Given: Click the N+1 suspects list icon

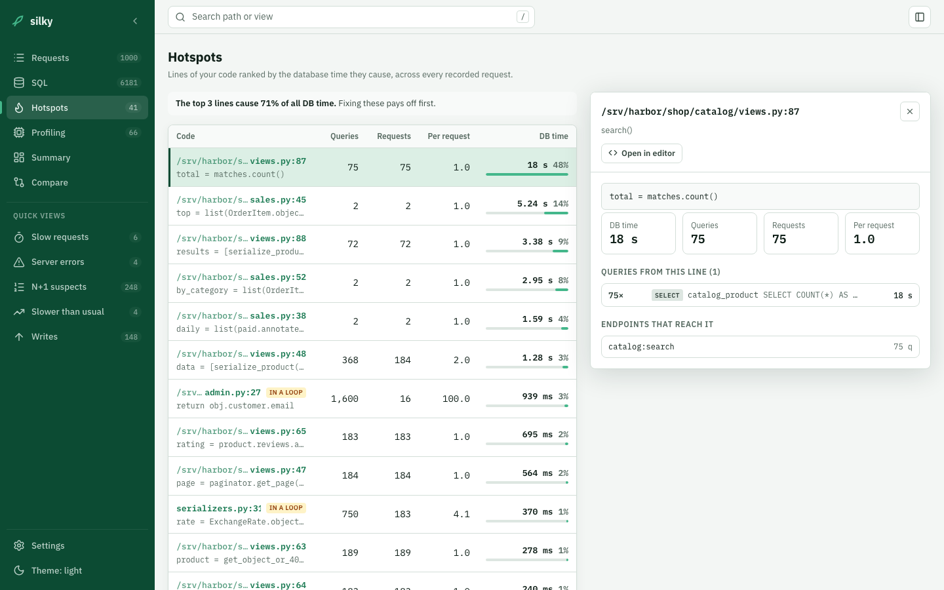Looking at the screenshot, I should [19, 287].
